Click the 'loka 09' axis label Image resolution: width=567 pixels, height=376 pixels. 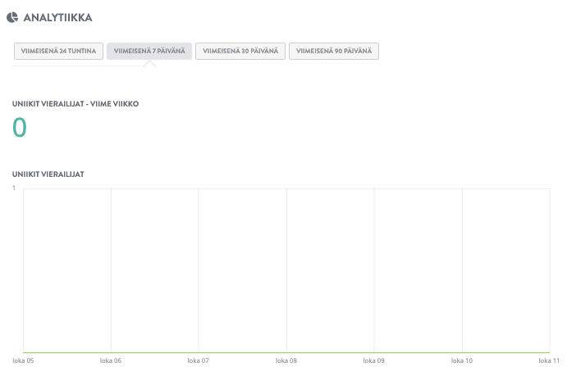374,360
